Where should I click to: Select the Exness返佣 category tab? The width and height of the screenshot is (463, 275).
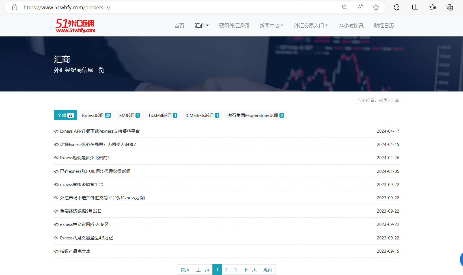point(96,115)
